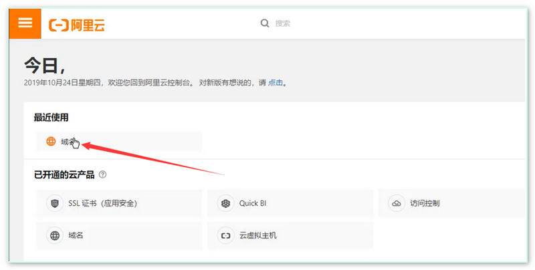Image resolution: width=535 pixels, height=270 pixels.
Task: Launch the 云虚拟主机 product label
Action: pos(257,236)
